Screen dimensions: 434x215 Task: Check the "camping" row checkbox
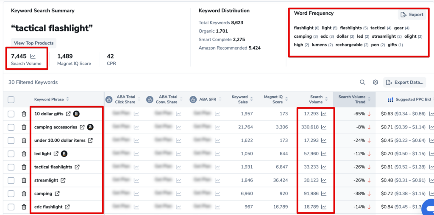click(11, 194)
